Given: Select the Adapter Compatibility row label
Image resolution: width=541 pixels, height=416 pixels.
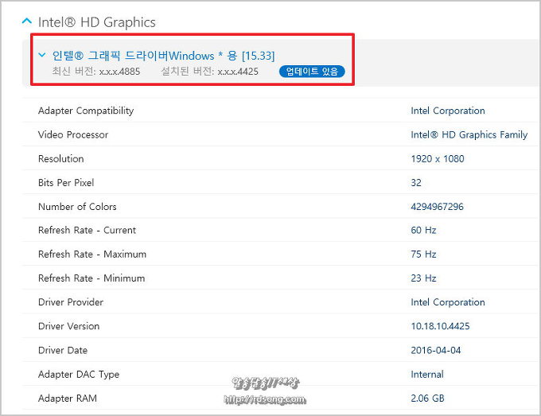Looking at the screenshot, I should (x=86, y=111).
